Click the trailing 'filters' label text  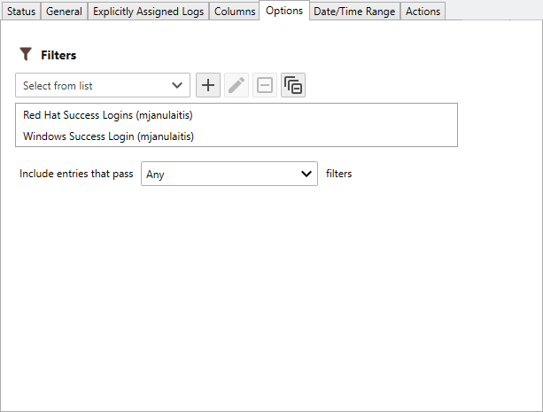338,174
